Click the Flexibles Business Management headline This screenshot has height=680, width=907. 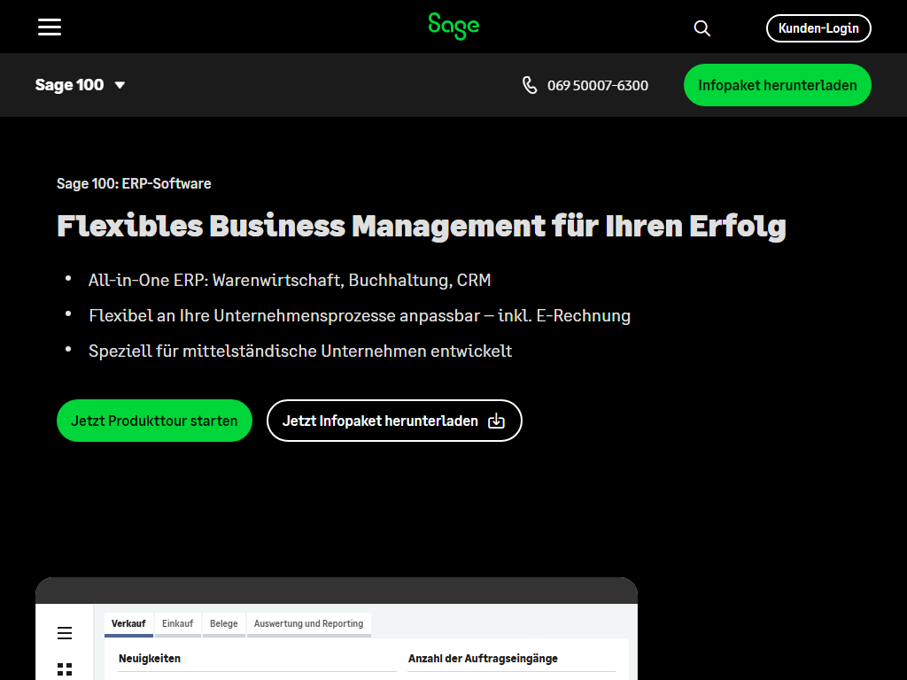[x=421, y=226]
